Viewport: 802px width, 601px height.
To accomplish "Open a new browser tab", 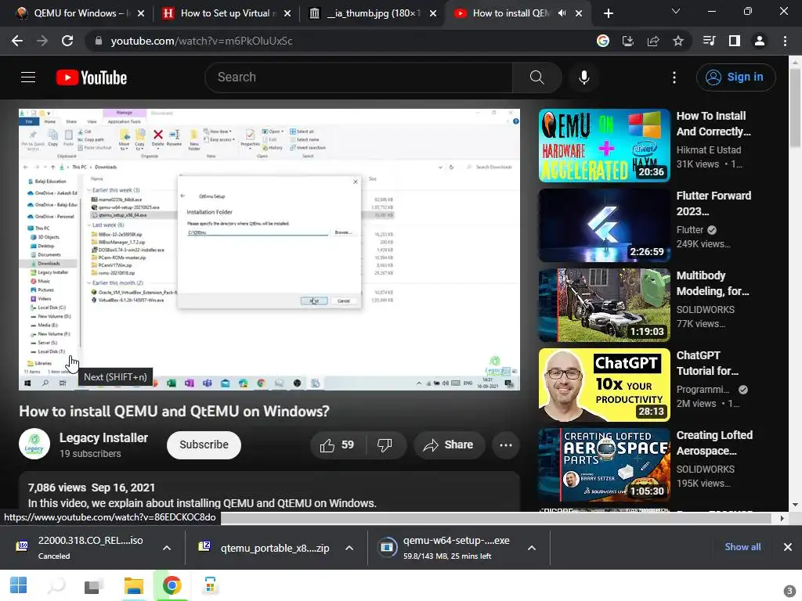I will 608,13.
